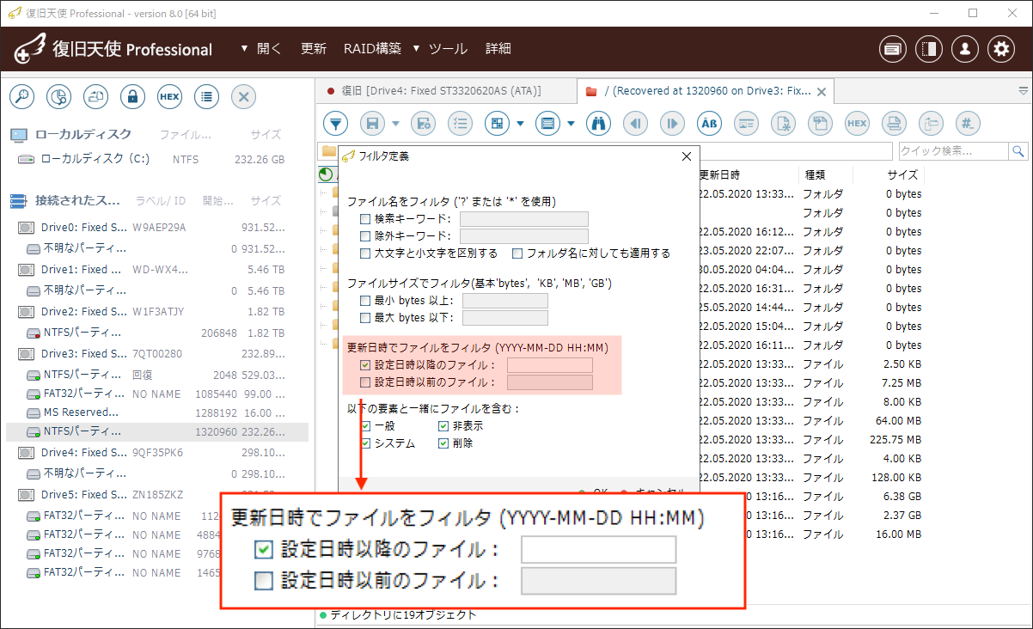This screenshot has height=629, width=1033.
Task: Click the partition manager pie-chart icon
Action: tap(58, 96)
